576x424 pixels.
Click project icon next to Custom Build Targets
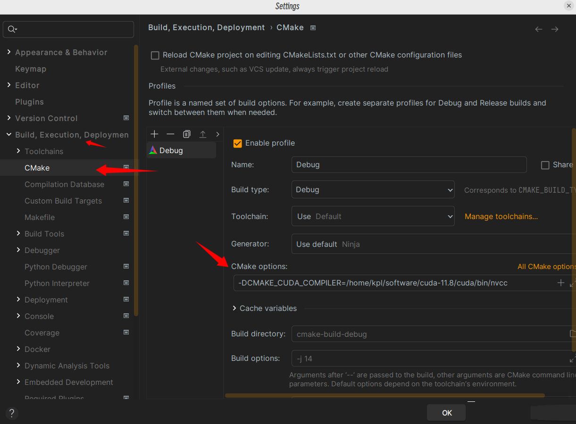(x=126, y=200)
